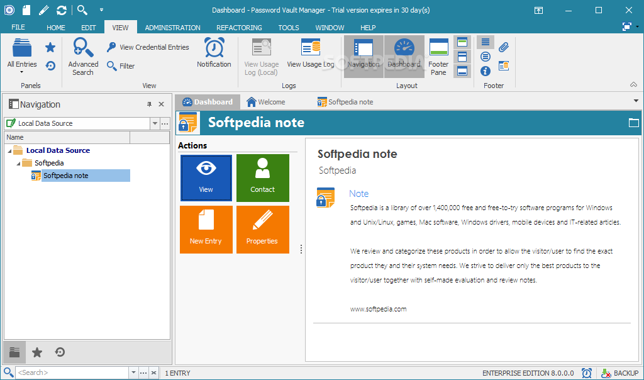Viewport: 644px width, 380px height.
Task: Switch to the Welcome tab
Action: pyautogui.click(x=266, y=102)
